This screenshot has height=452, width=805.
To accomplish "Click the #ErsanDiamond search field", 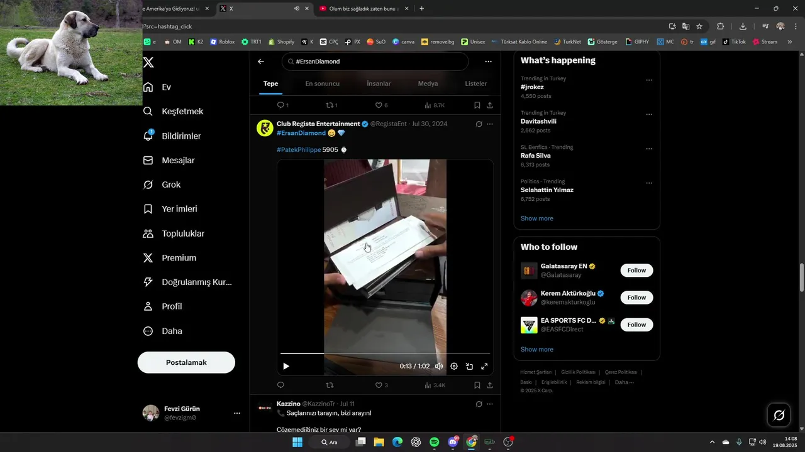I will pyautogui.click(x=375, y=62).
